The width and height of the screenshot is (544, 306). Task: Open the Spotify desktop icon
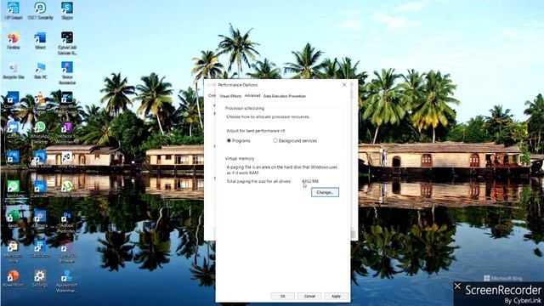(14, 190)
